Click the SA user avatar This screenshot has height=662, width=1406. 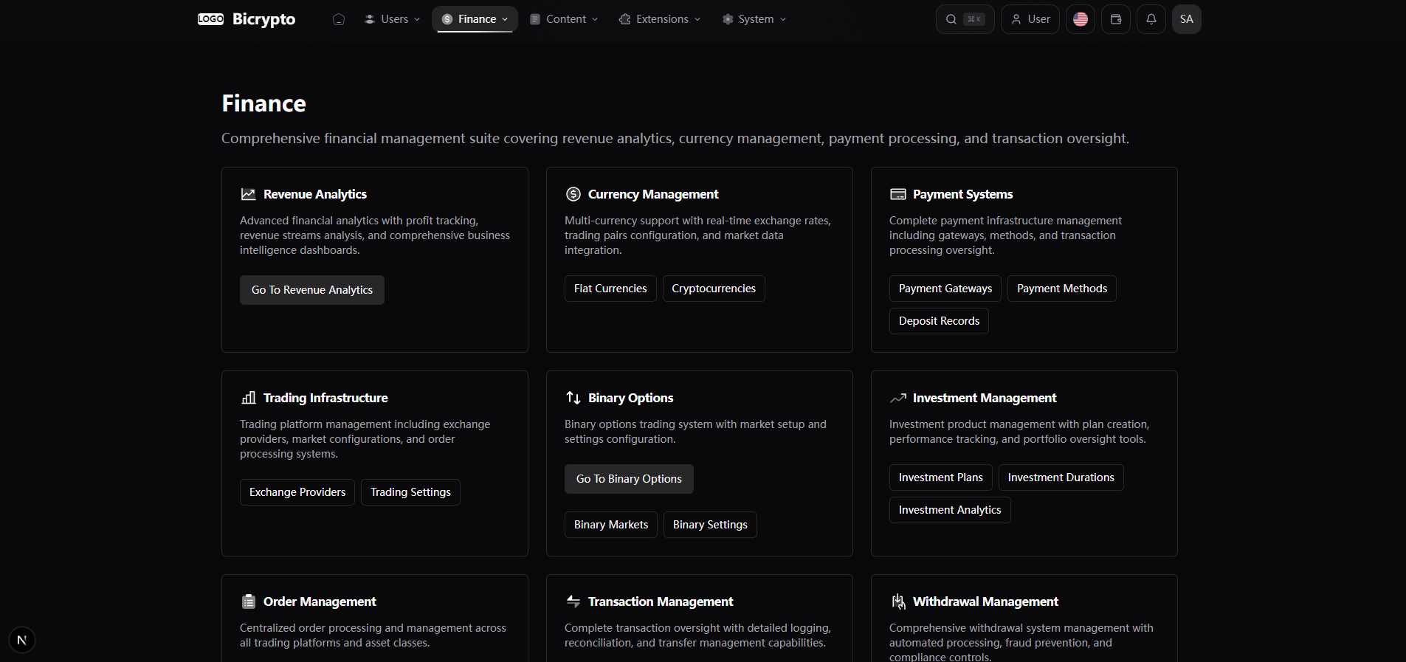[1186, 19]
